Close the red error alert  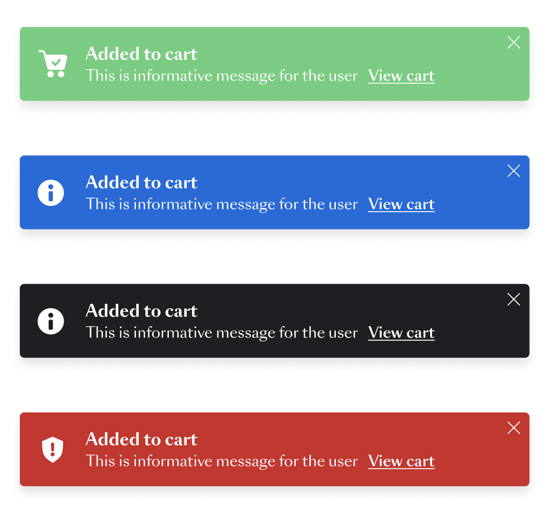[514, 428]
